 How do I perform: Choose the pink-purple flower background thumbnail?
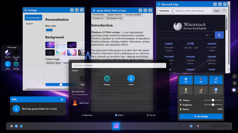coord(50,45)
